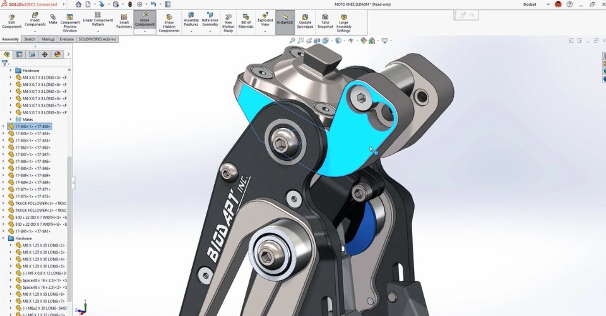Click the user profile avatar
This screenshot has height=316, width=606.
557,4
